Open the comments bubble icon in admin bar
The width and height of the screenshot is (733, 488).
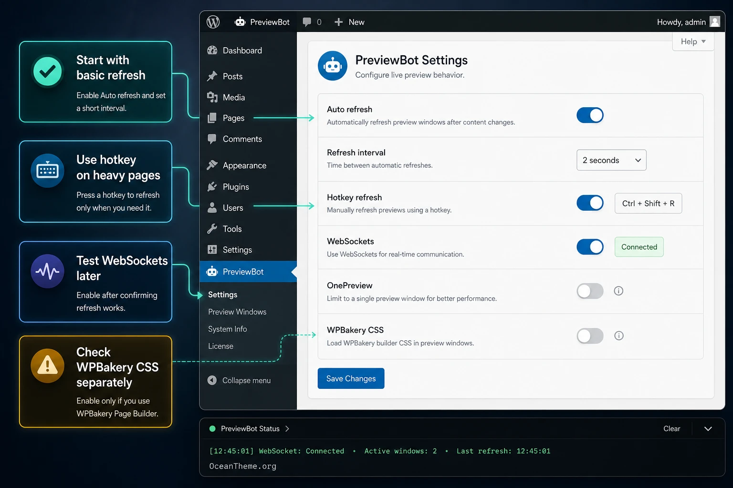[307, 22]
